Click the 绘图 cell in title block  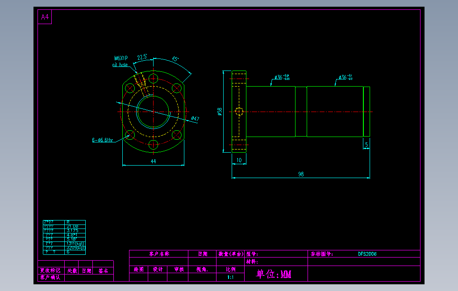(x=139, y=270)
